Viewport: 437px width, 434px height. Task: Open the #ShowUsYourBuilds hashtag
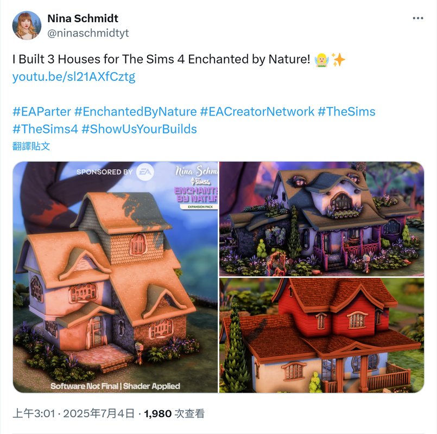[x=139, y=129]
